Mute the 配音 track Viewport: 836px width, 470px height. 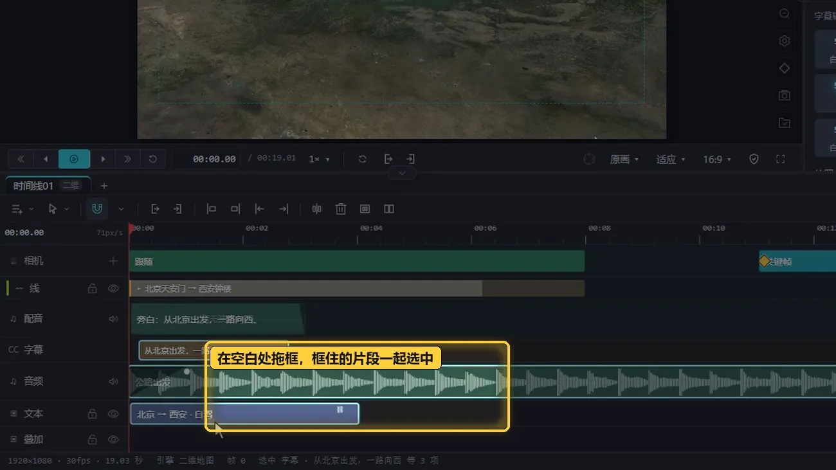(x=113, y=319)
